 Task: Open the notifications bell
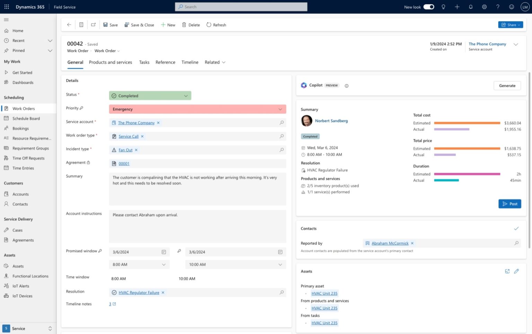click(470, 7)
